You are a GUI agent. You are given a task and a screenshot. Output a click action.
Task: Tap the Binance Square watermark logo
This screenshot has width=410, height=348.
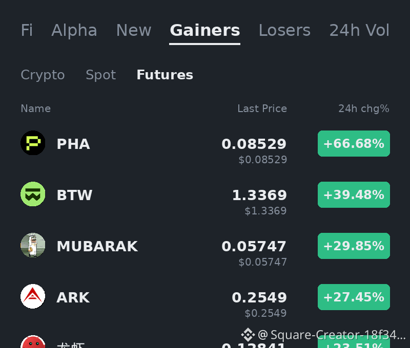248,335
